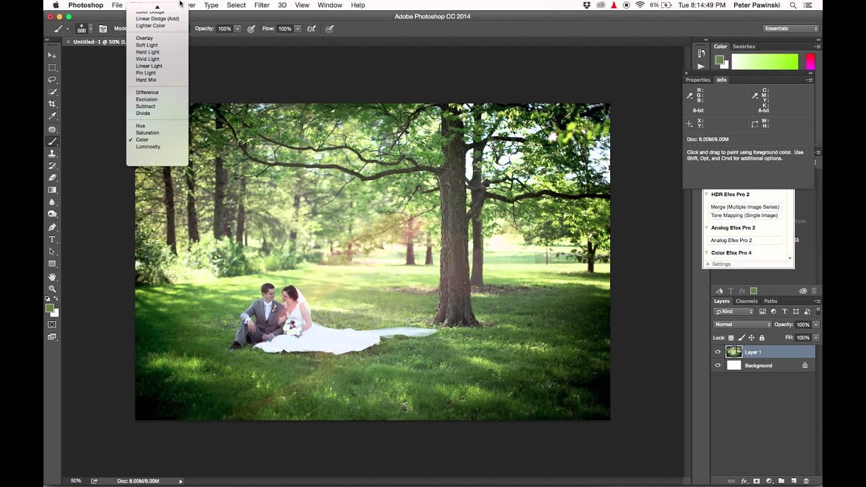The image size is (866, 487).
Task: Select the Pen tool
Action: point(52,227)
